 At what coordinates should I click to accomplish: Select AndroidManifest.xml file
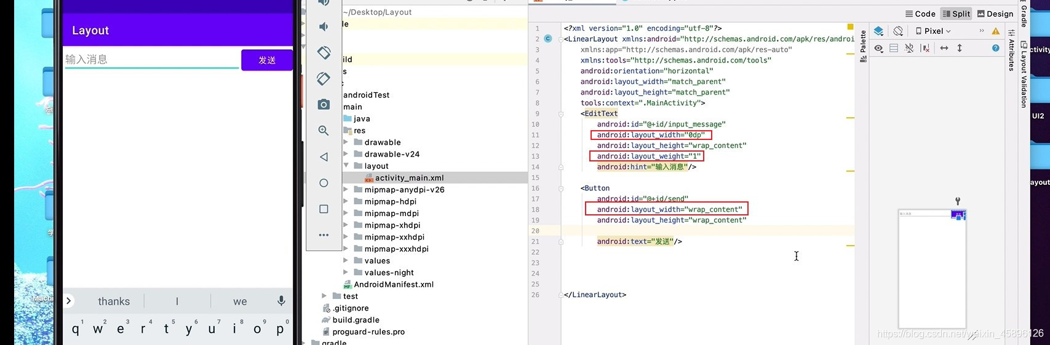(388, 284)
